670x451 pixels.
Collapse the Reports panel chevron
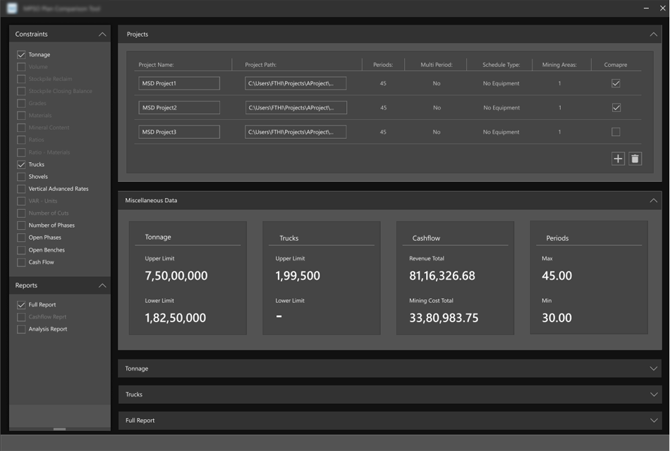(x=102, y=285)
